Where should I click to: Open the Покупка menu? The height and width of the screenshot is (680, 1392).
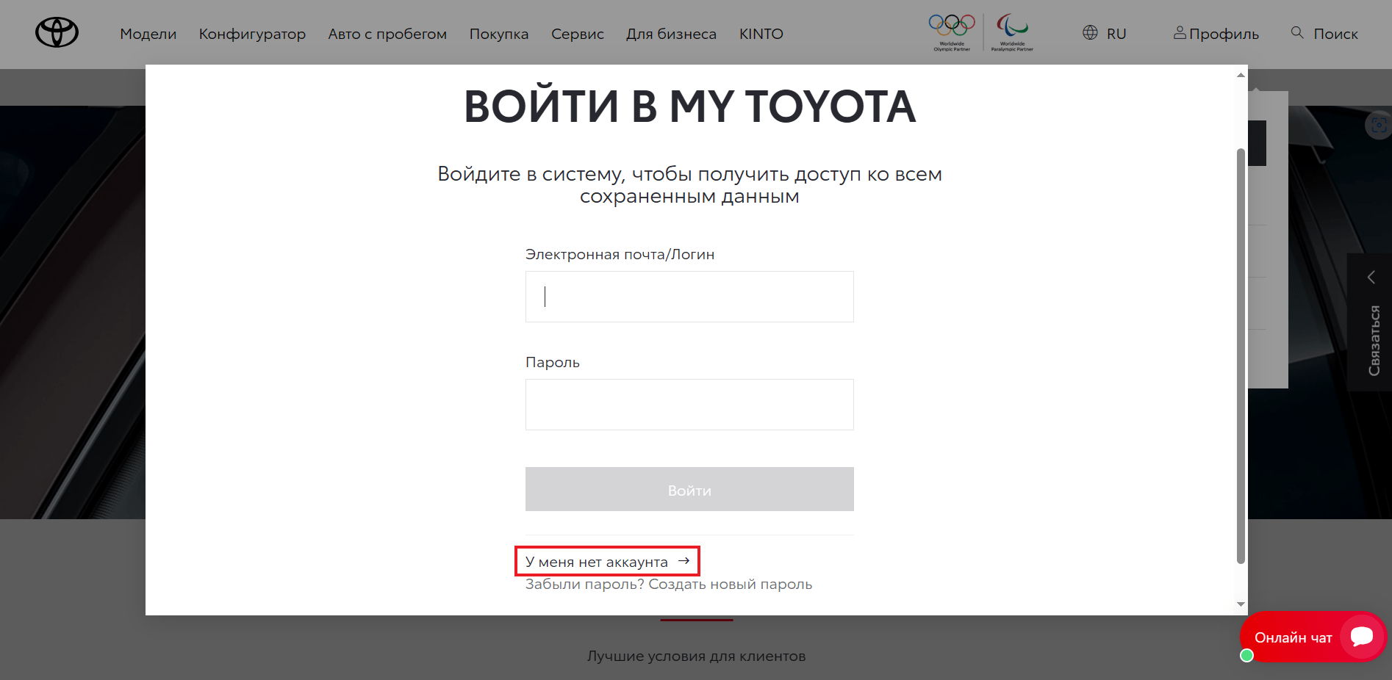click(499, 34)
